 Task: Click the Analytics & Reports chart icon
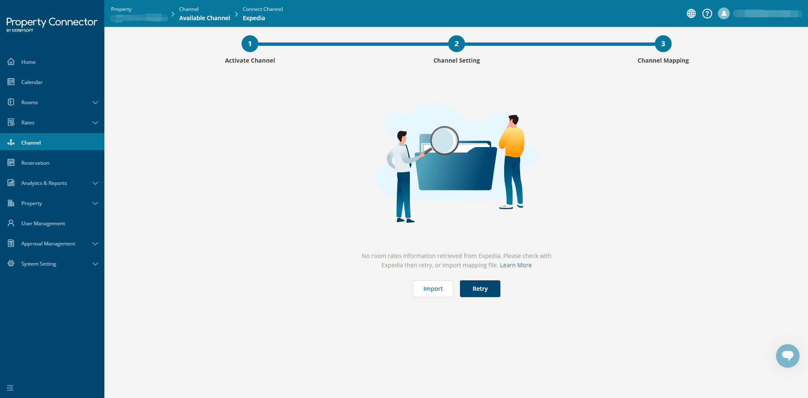tap(11, 183)
